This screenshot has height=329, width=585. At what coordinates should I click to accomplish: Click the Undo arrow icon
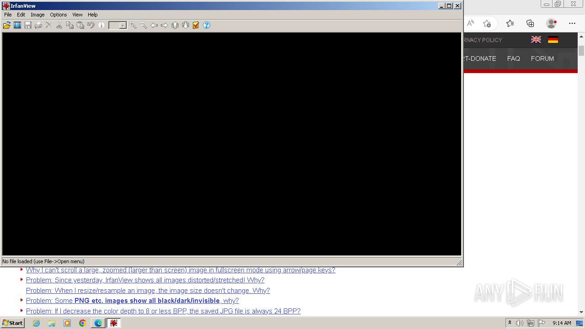pos(91,25)
